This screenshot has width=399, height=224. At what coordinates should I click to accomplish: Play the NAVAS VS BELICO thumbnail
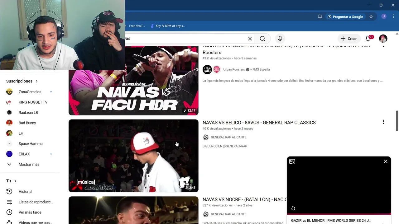click(x=133, y=156)
